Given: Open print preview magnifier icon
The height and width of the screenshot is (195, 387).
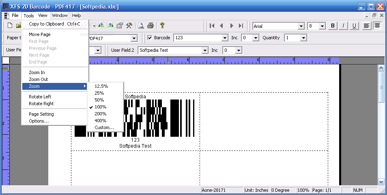Looking at the screenshot, I should tap(141, 25).
